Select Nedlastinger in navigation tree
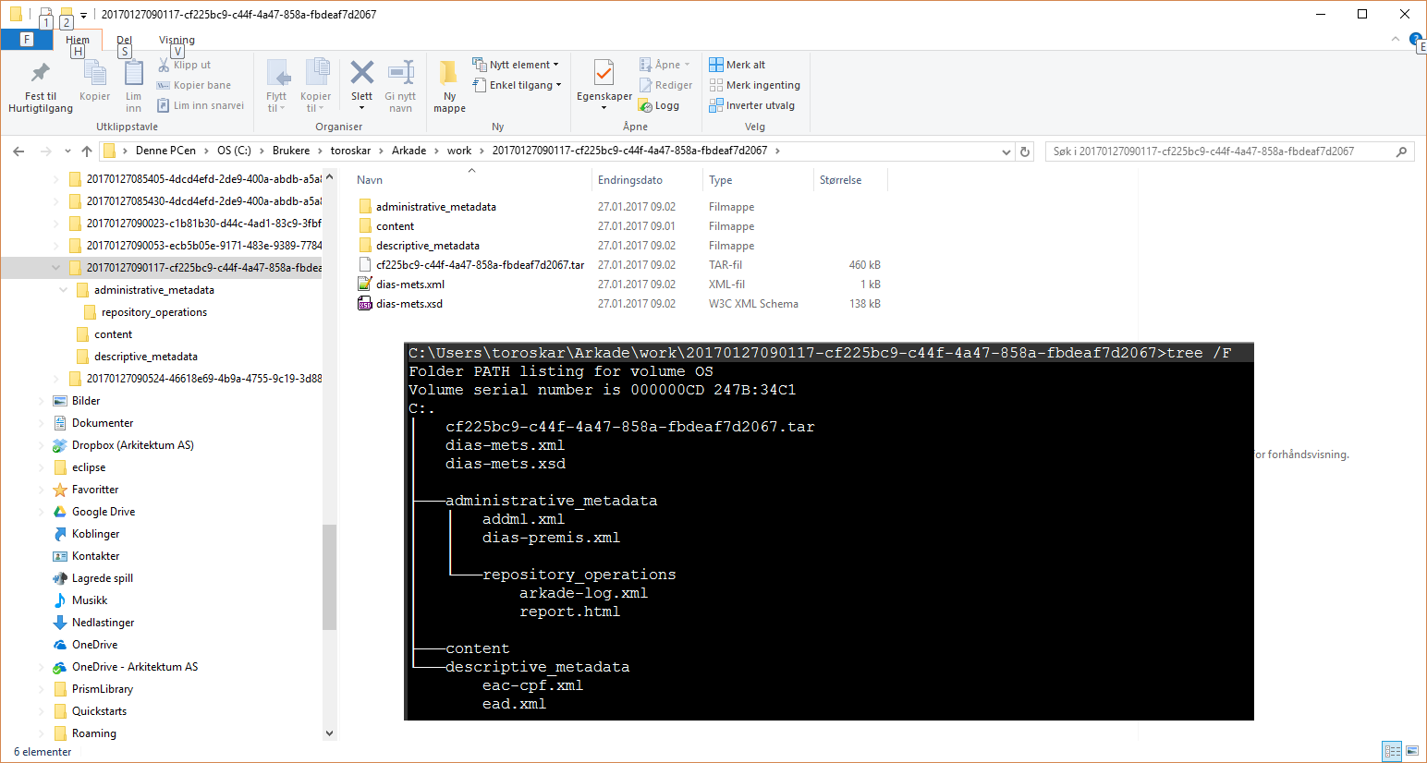 coord(104,623)
